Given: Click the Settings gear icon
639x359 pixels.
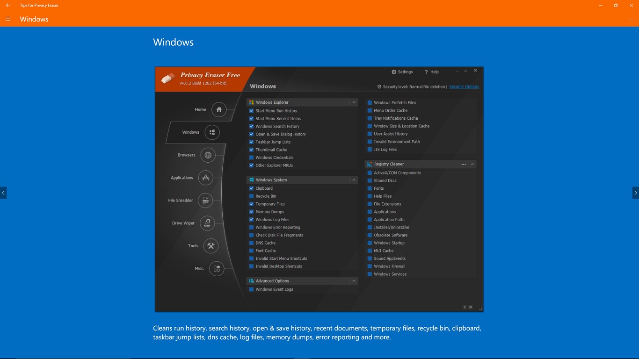Looking at the screenshot, I should point(394,72).
